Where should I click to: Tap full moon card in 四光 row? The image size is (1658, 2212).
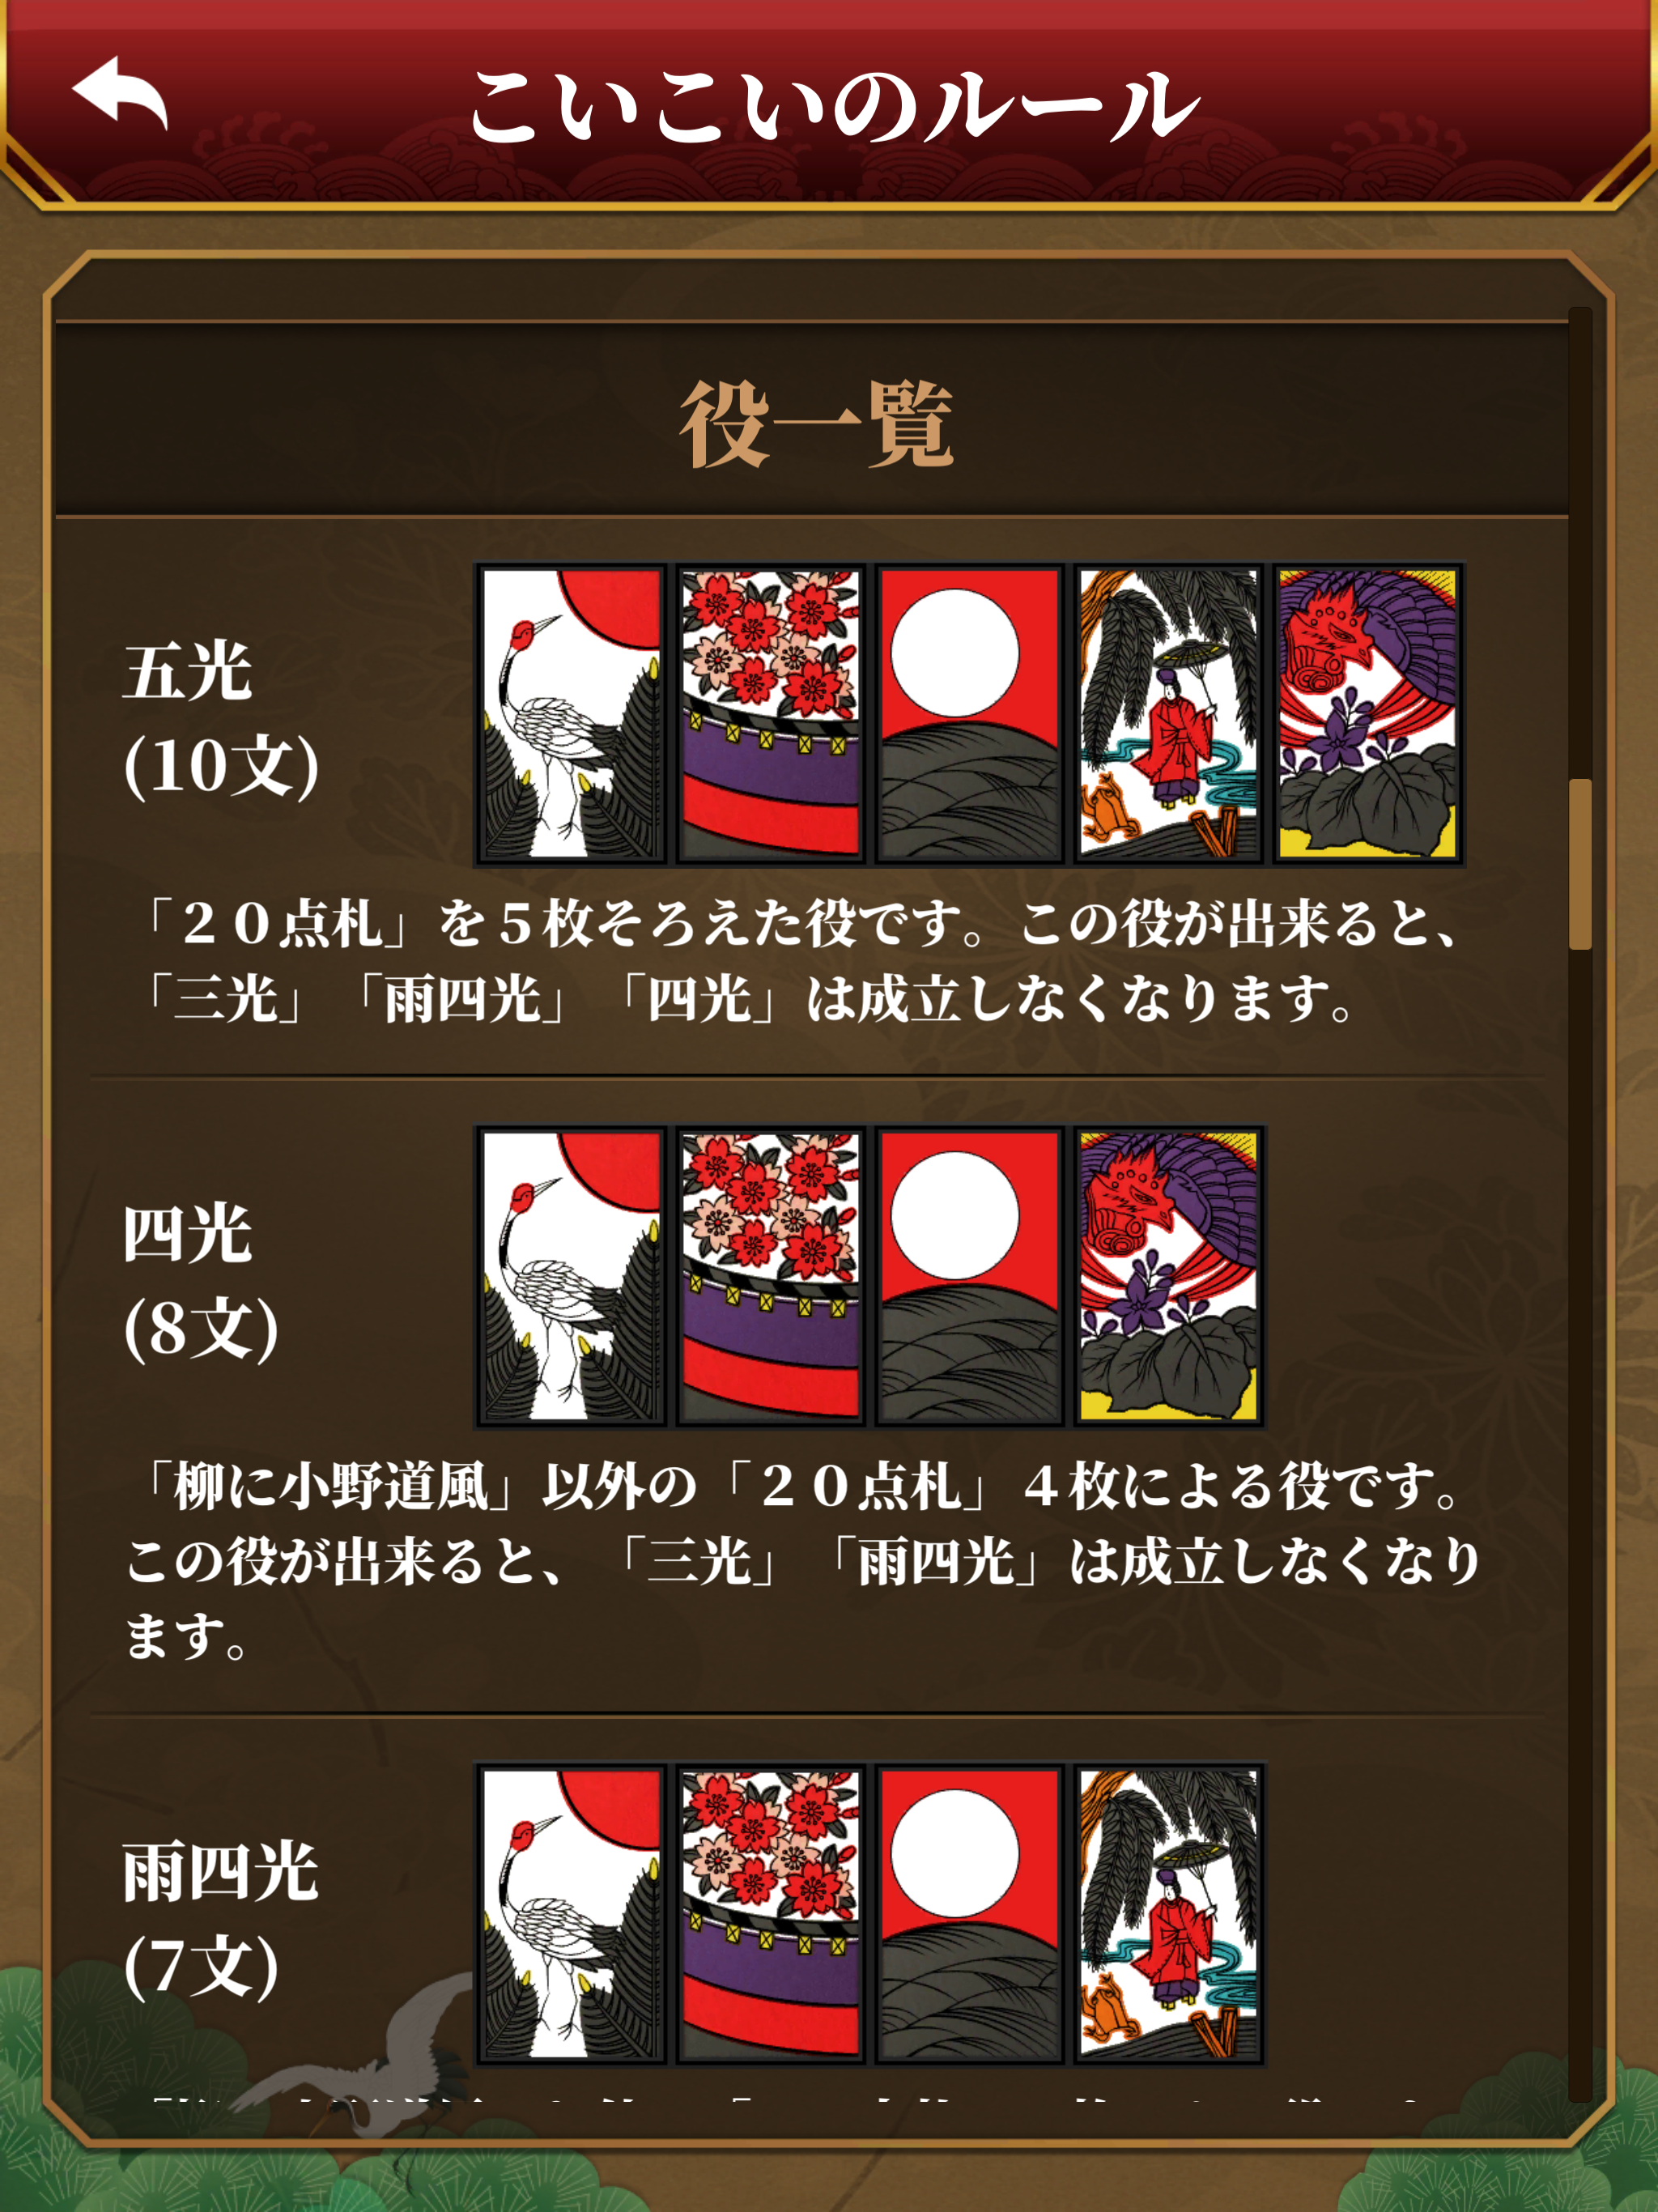969,1276
